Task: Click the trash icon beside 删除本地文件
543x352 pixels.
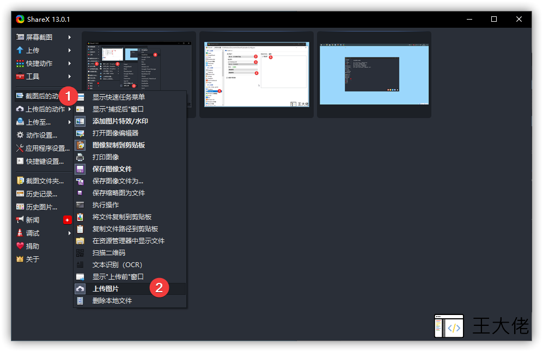Action: (x=80, y=301)
